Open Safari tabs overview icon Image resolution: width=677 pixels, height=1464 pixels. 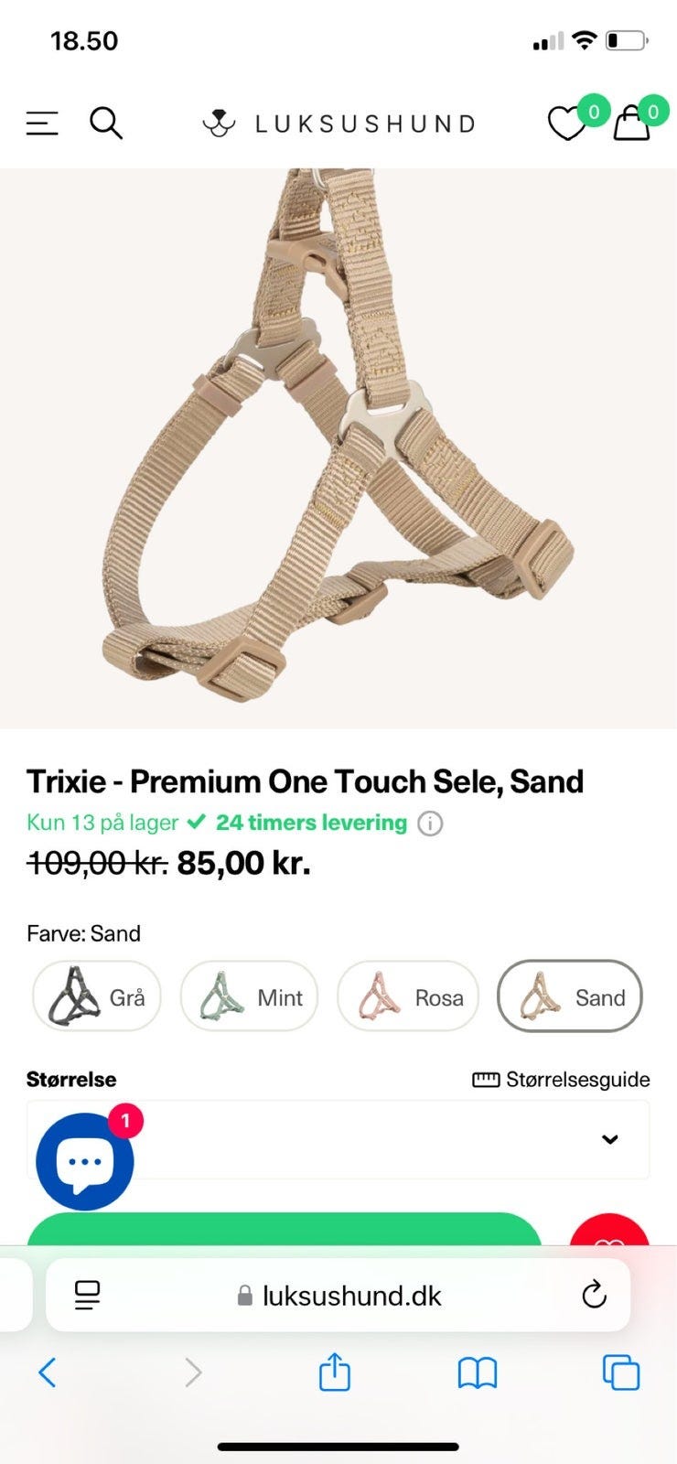621,1372
